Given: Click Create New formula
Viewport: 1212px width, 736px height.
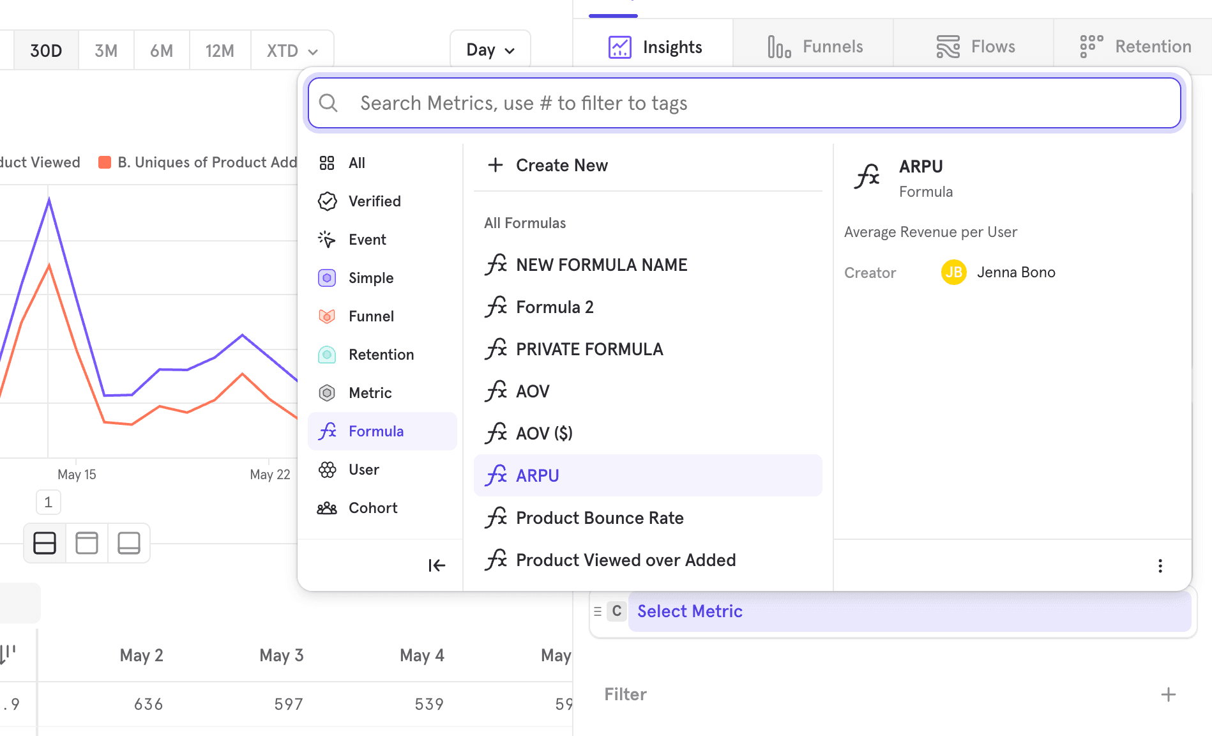Looking at the screenshot, I should pyautogui.click(x=549, y=165).
